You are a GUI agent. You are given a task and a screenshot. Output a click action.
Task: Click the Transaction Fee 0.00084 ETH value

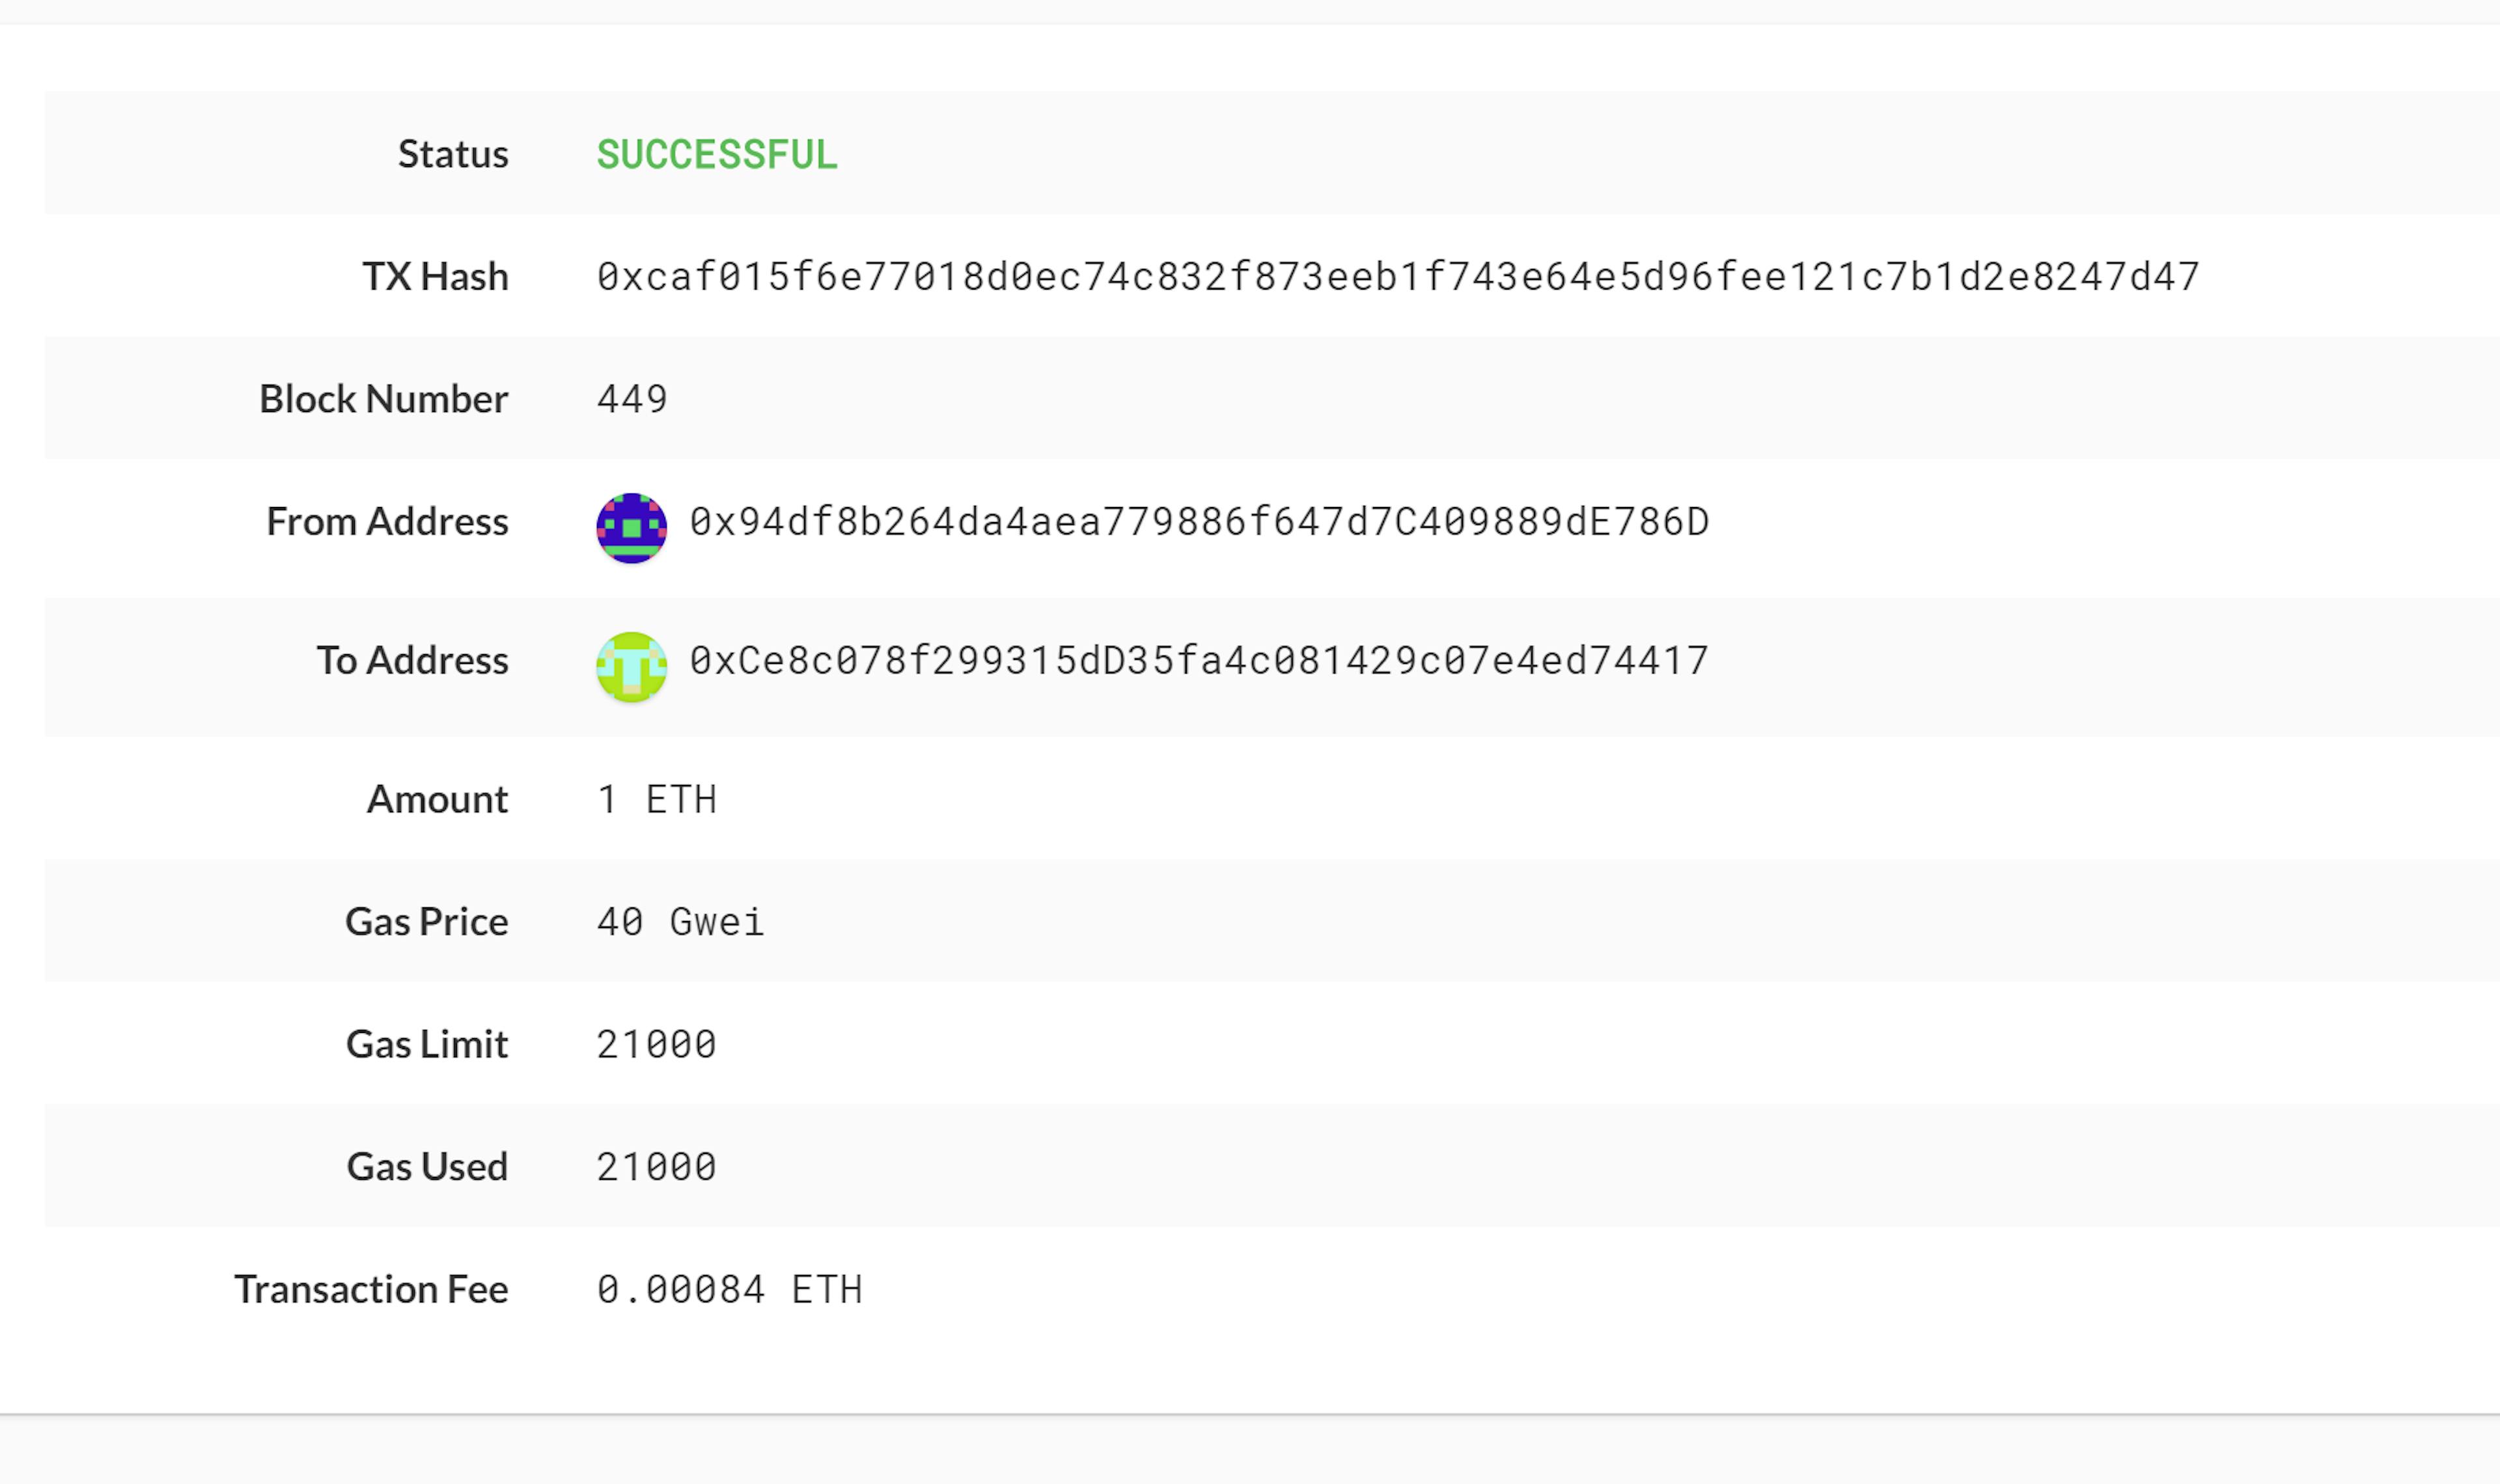tap(730, 1289)
